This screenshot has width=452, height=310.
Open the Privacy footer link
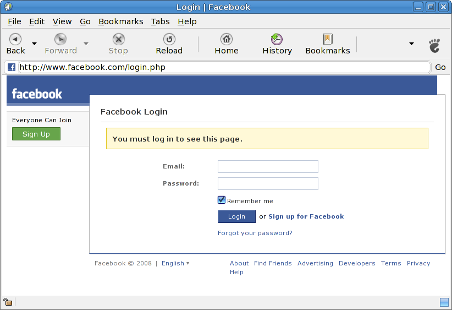point(418,263)
